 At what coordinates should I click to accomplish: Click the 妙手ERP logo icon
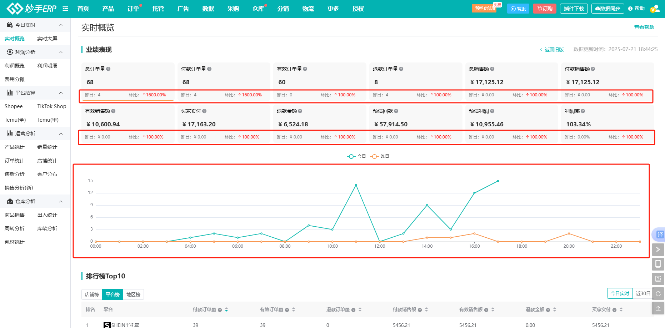(x=15, y=9)
